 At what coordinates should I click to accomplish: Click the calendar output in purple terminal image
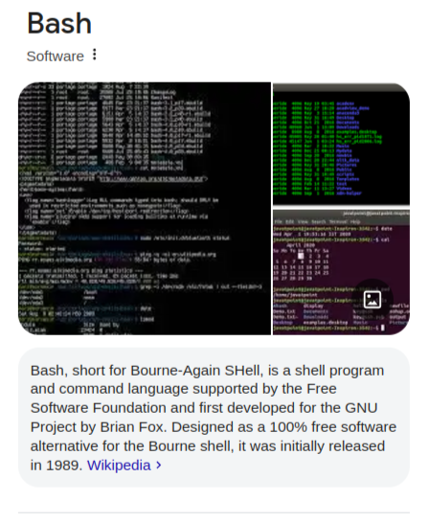click(302, 261)
